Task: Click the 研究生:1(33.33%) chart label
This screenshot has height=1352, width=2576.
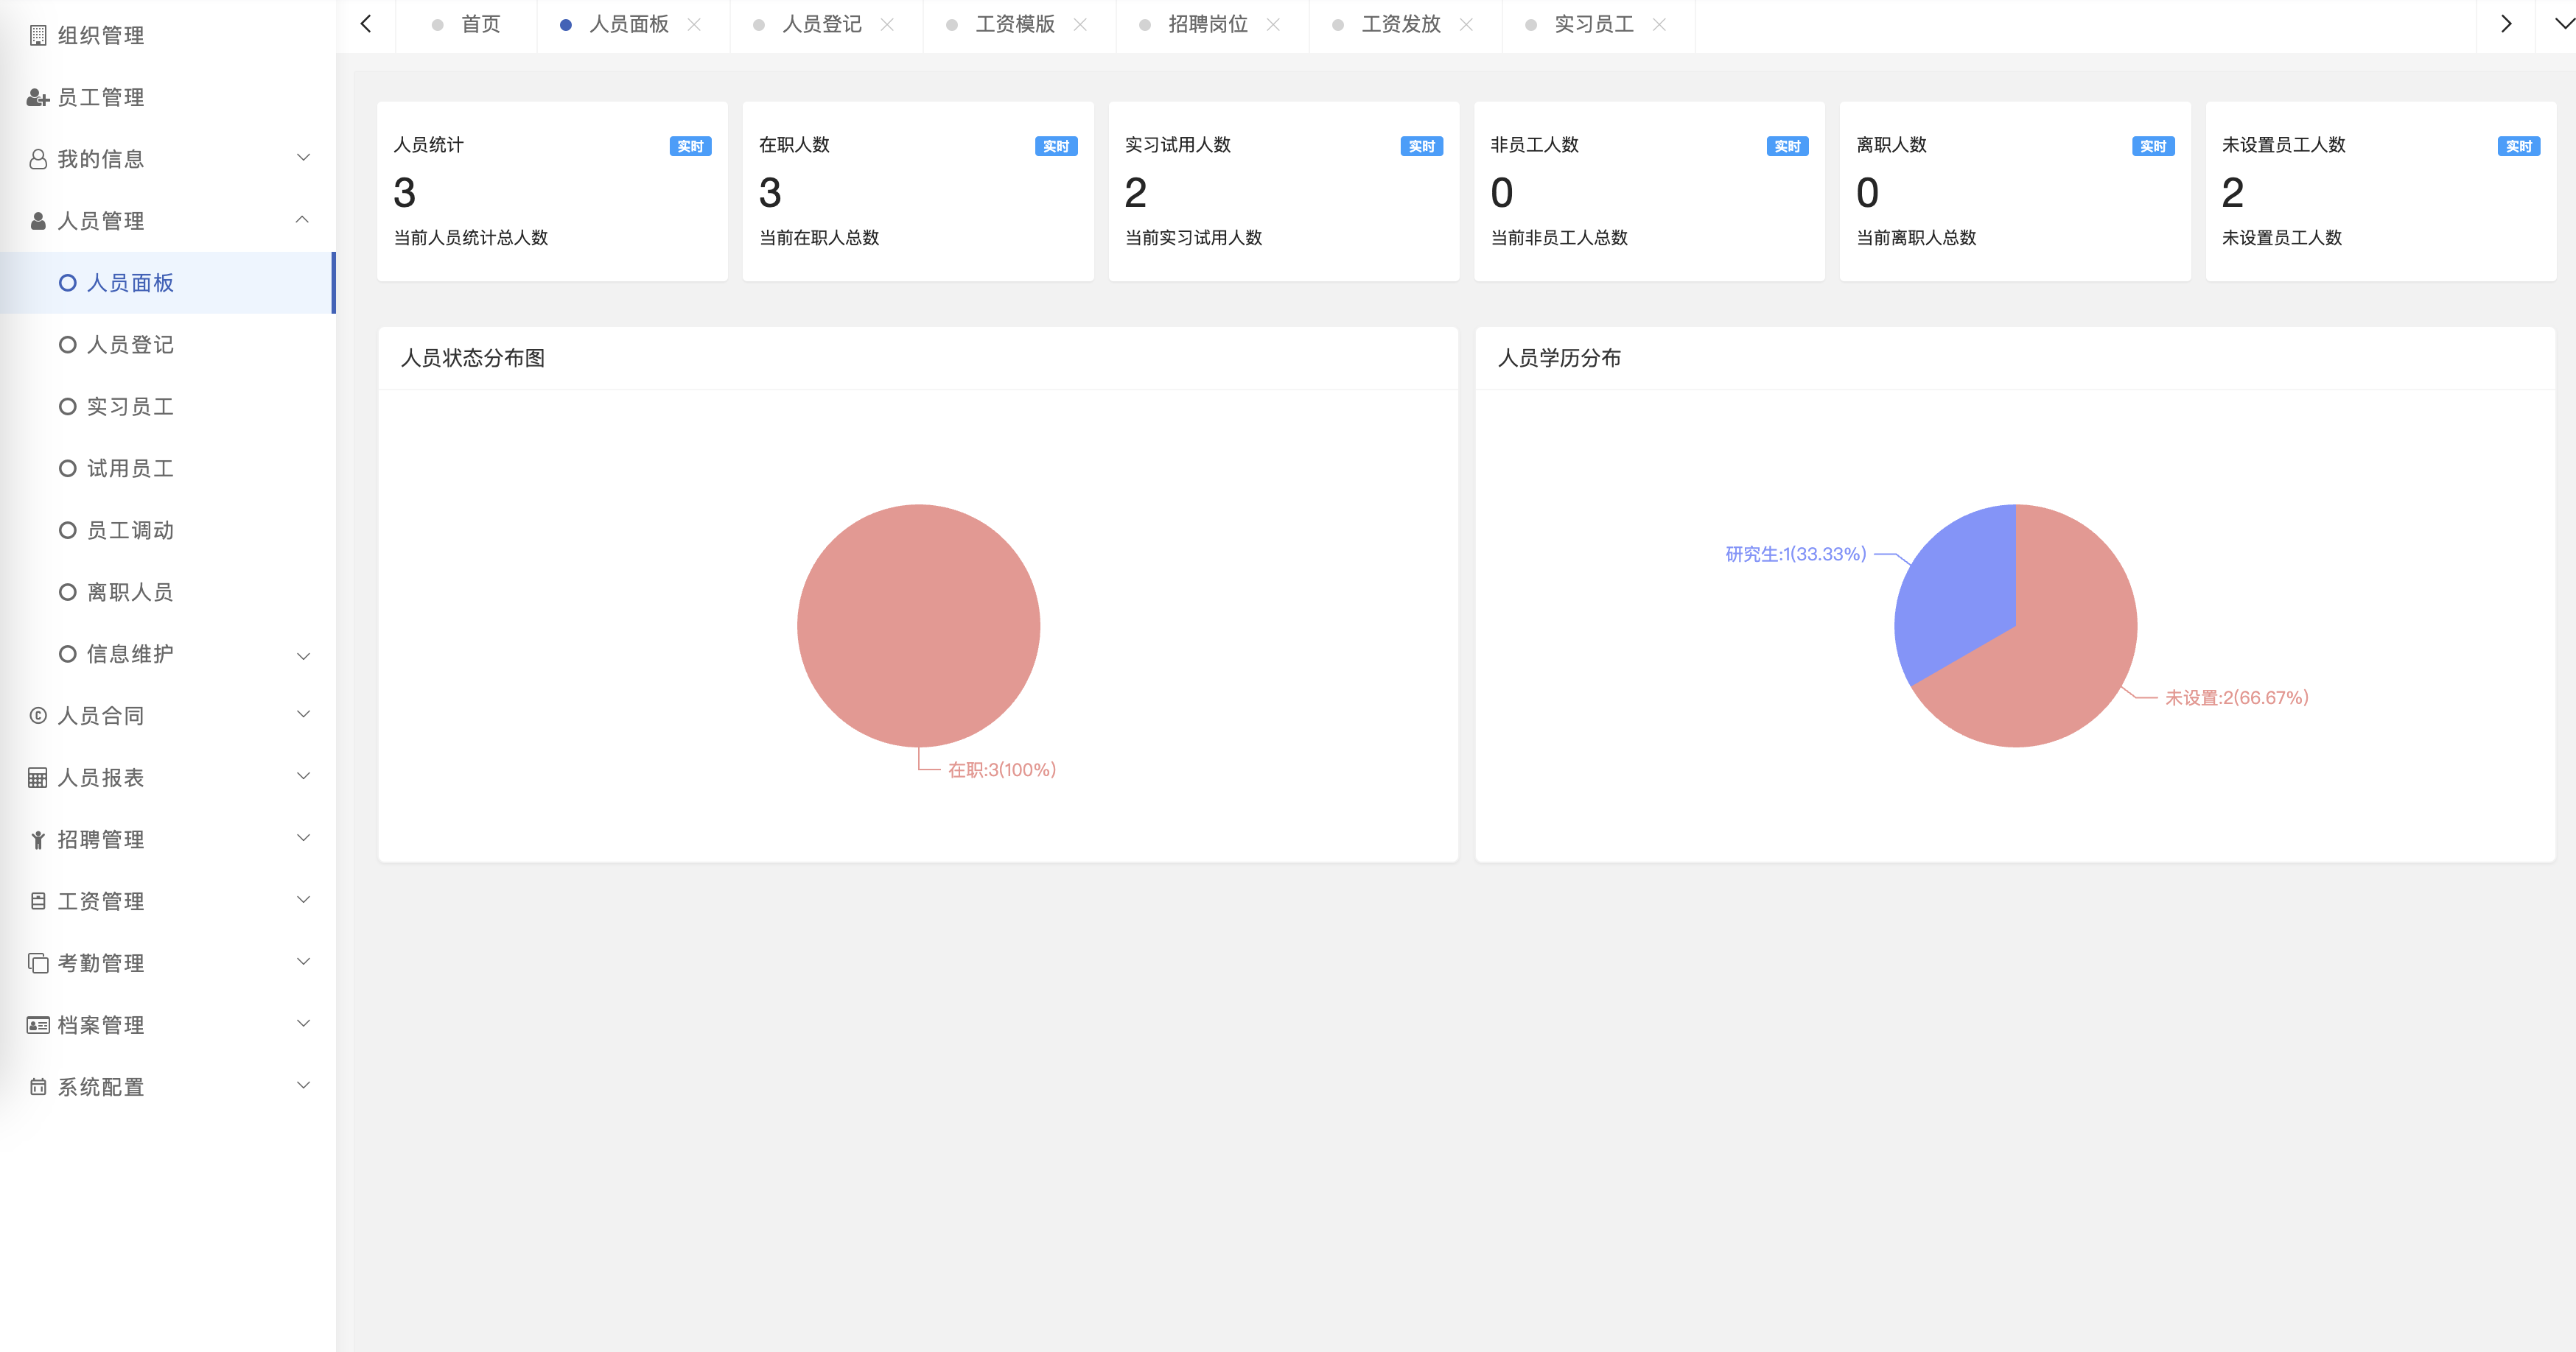Action: coord(1796,554)
